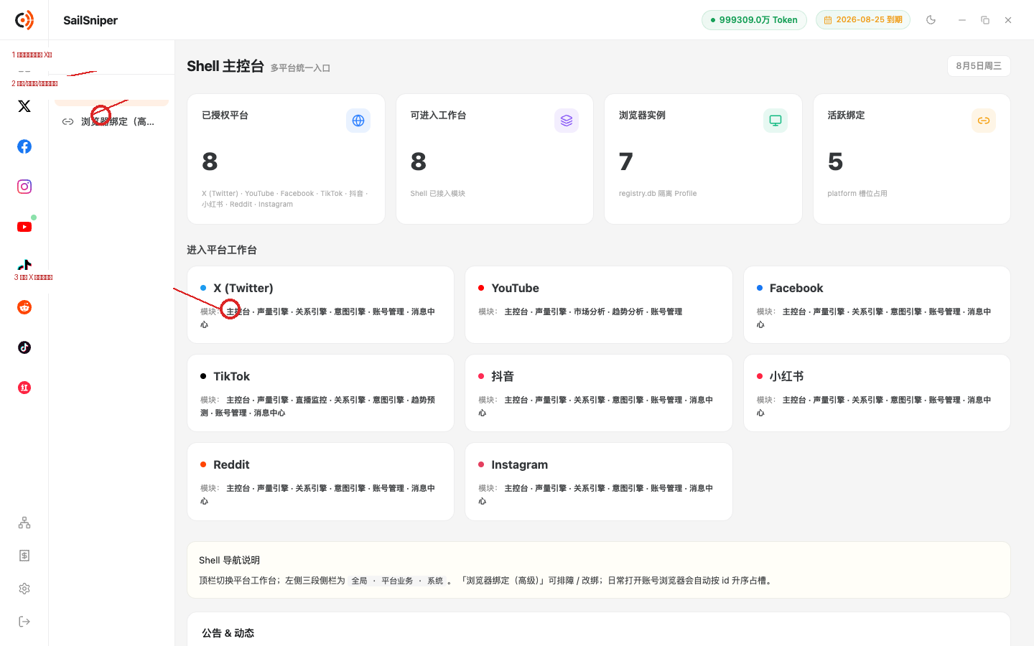Enter the TikTok workspace card
The image size is (1034, 646).
click(x=320, y=393)
